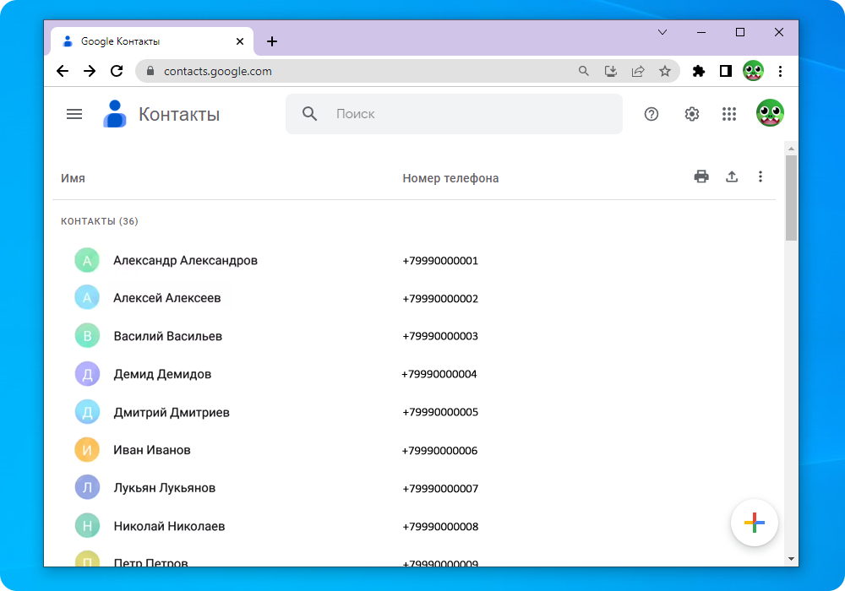Click the Chrome extensions puzzle icon
Viewport: 845px width, 591px height.
tap(699, 71)
